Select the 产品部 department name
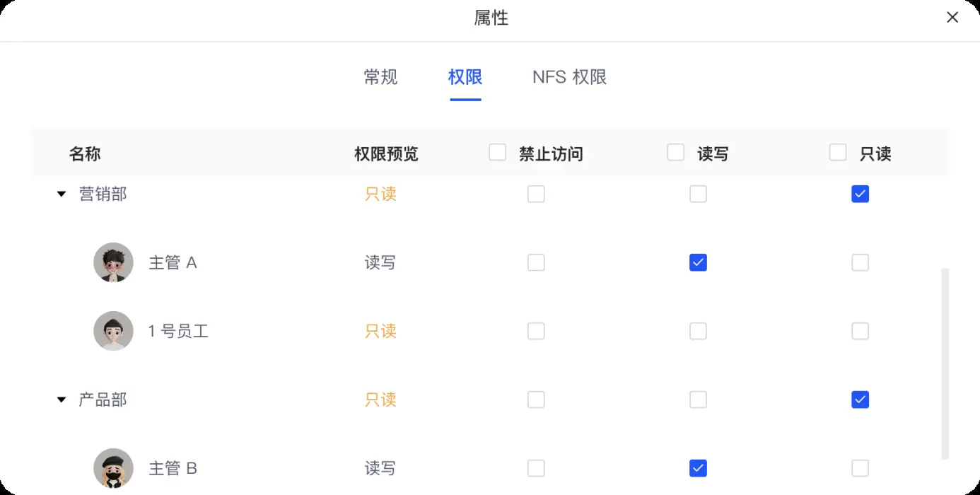Image resolution: width=980 pixels, height=495 pixels. [x=101, y=400]
